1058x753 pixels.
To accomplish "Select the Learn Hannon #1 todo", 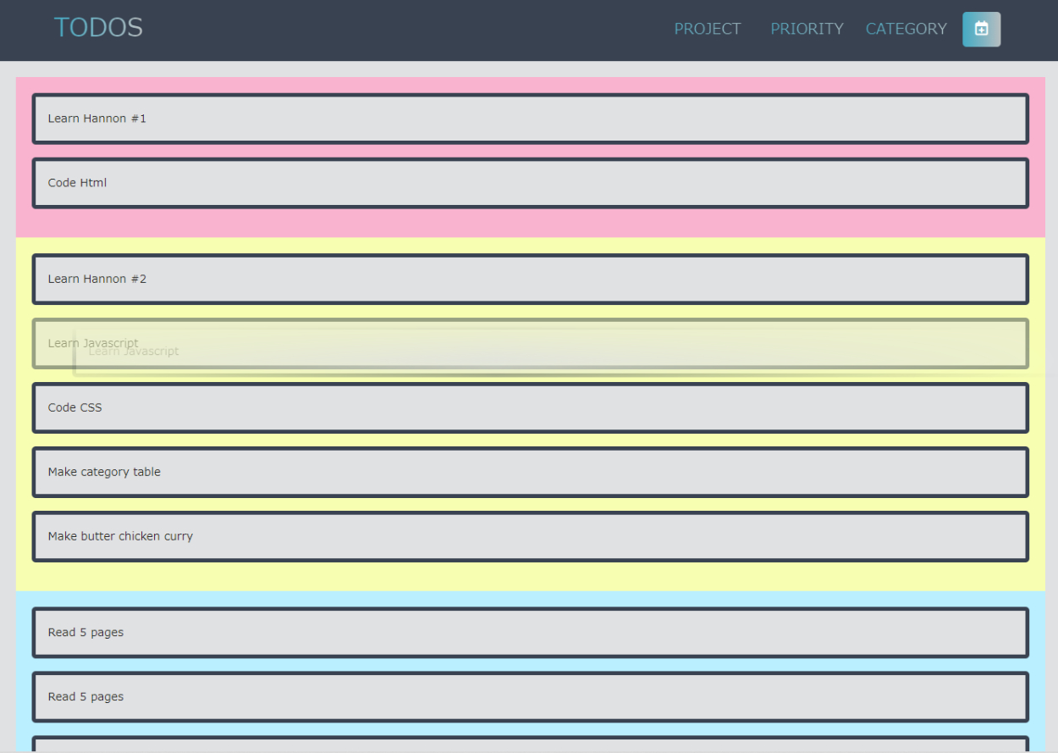I will click(530, 119).
